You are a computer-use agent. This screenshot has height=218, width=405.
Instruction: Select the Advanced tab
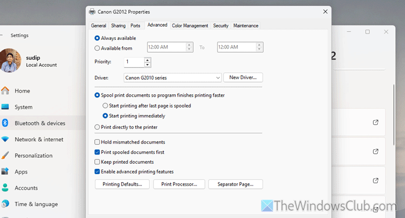point(157,25)
